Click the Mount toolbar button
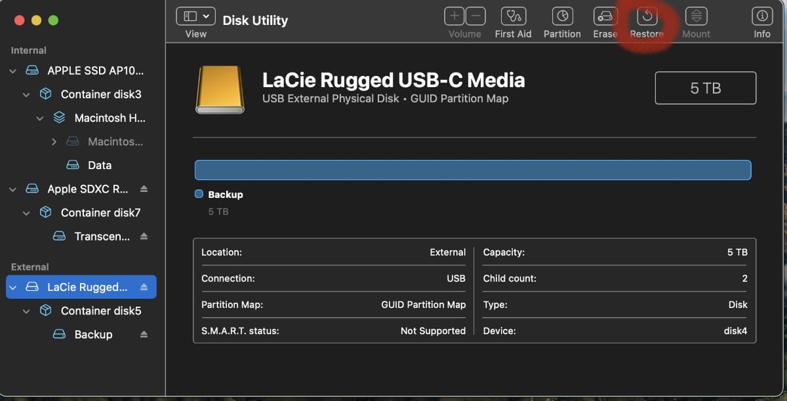Viewport: 787px width, 401px height. point(696,17)
